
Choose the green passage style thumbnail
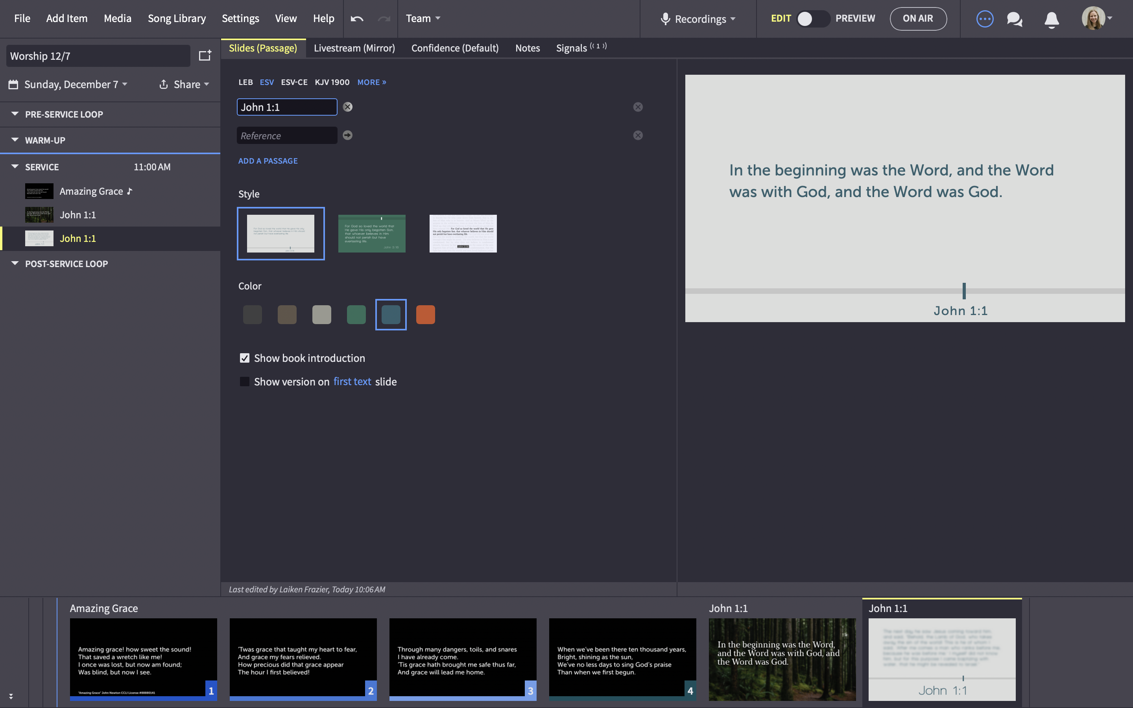tap(372, 234)
